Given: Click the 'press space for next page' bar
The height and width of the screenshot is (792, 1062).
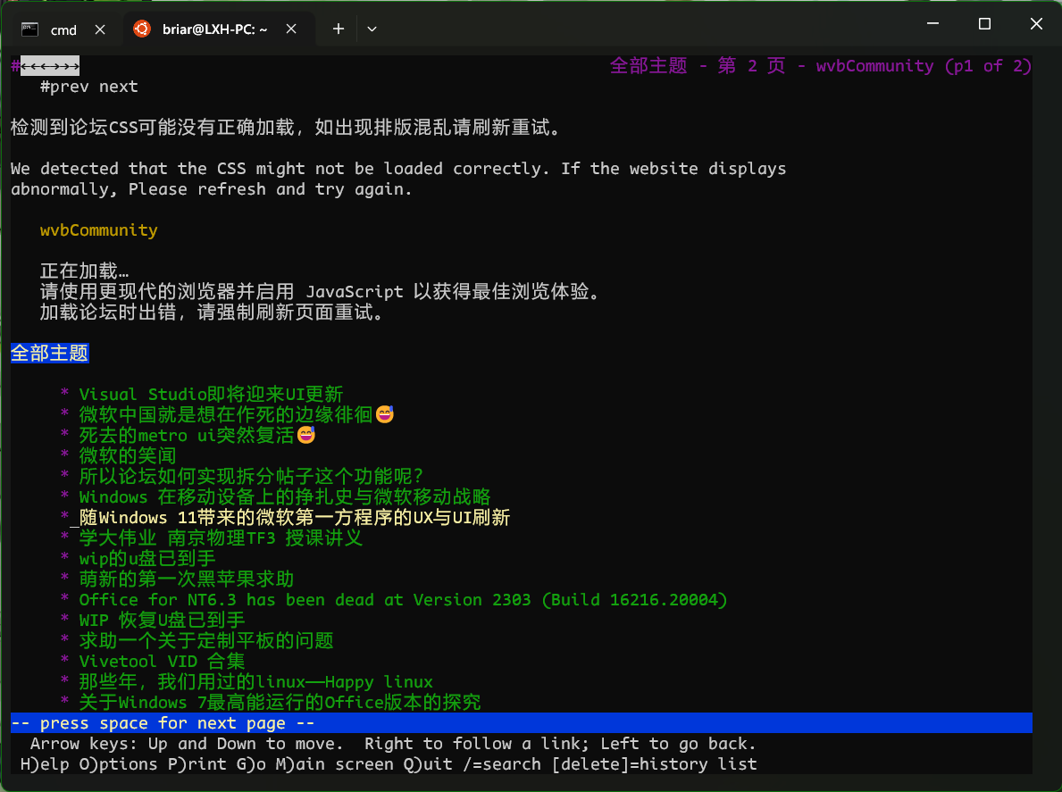Looking at the screenshot, I should 522,723.
